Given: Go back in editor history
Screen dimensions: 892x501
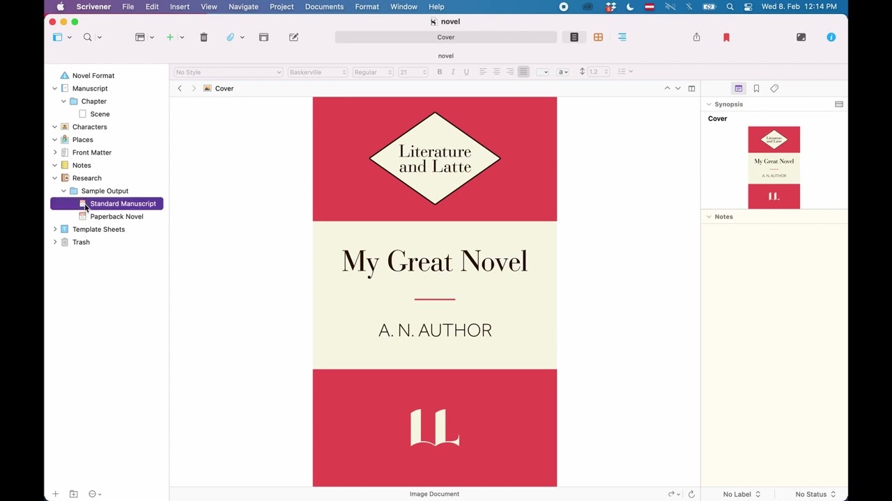Looking at the screenshot, I should pyautogui.click(x=180, y=88).
